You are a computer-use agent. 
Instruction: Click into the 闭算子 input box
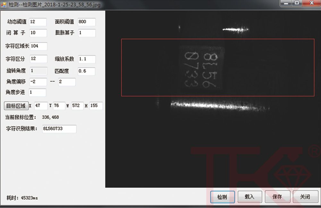38,33
